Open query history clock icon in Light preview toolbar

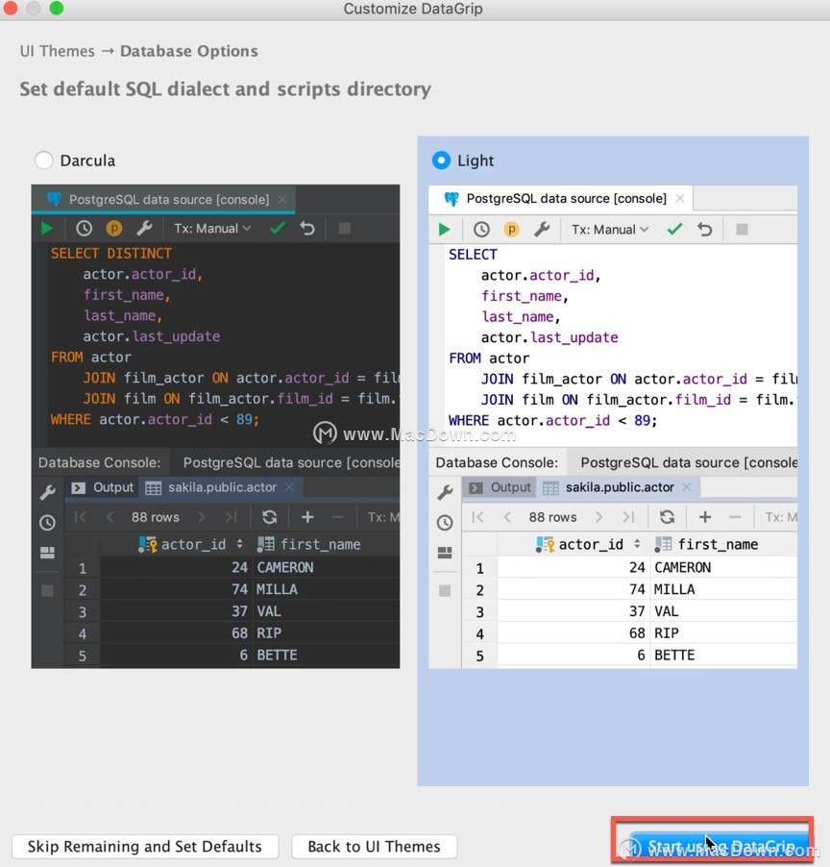pyautogui.click(x=481, y=230)
